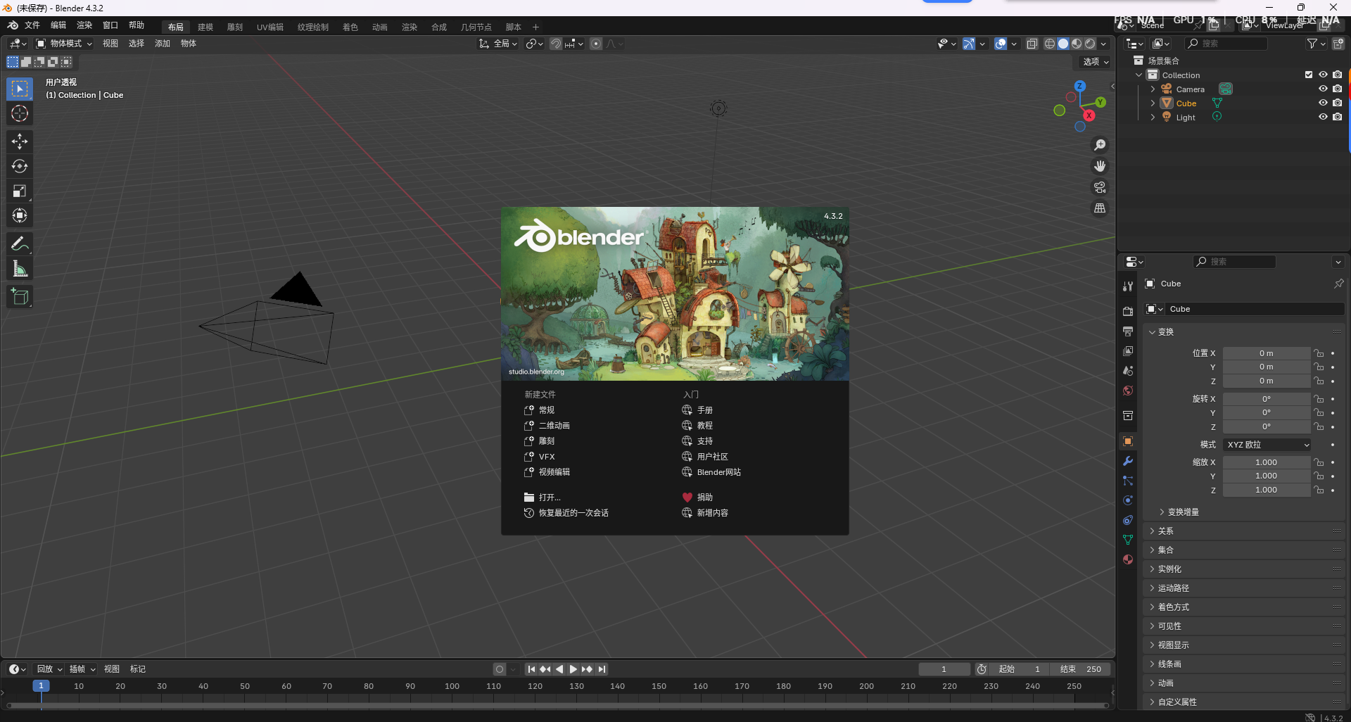Create a new 常规 file from splash screen

click(x=546, y=410)
